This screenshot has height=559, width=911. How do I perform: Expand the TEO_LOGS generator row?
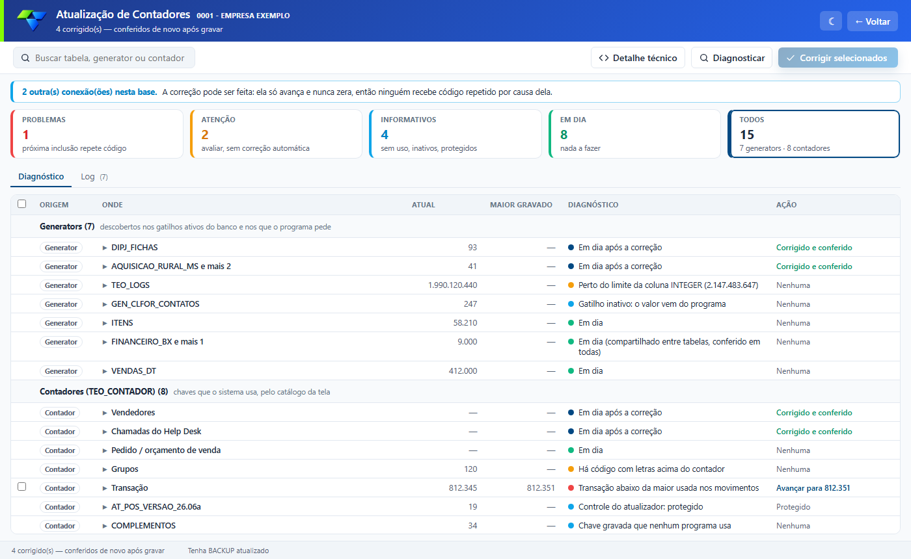105,285
